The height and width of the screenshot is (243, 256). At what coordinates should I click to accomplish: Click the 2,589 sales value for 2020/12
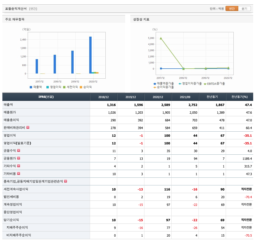(165, 105)
